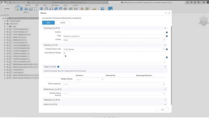This screenshot has width=209, height=119.
Task: Toggle visibility of Kabel v4:2 component
Action: click(x=8, y=72)
